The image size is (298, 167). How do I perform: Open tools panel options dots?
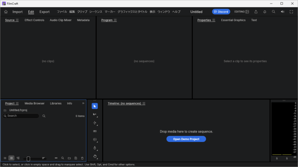point(94,101)
